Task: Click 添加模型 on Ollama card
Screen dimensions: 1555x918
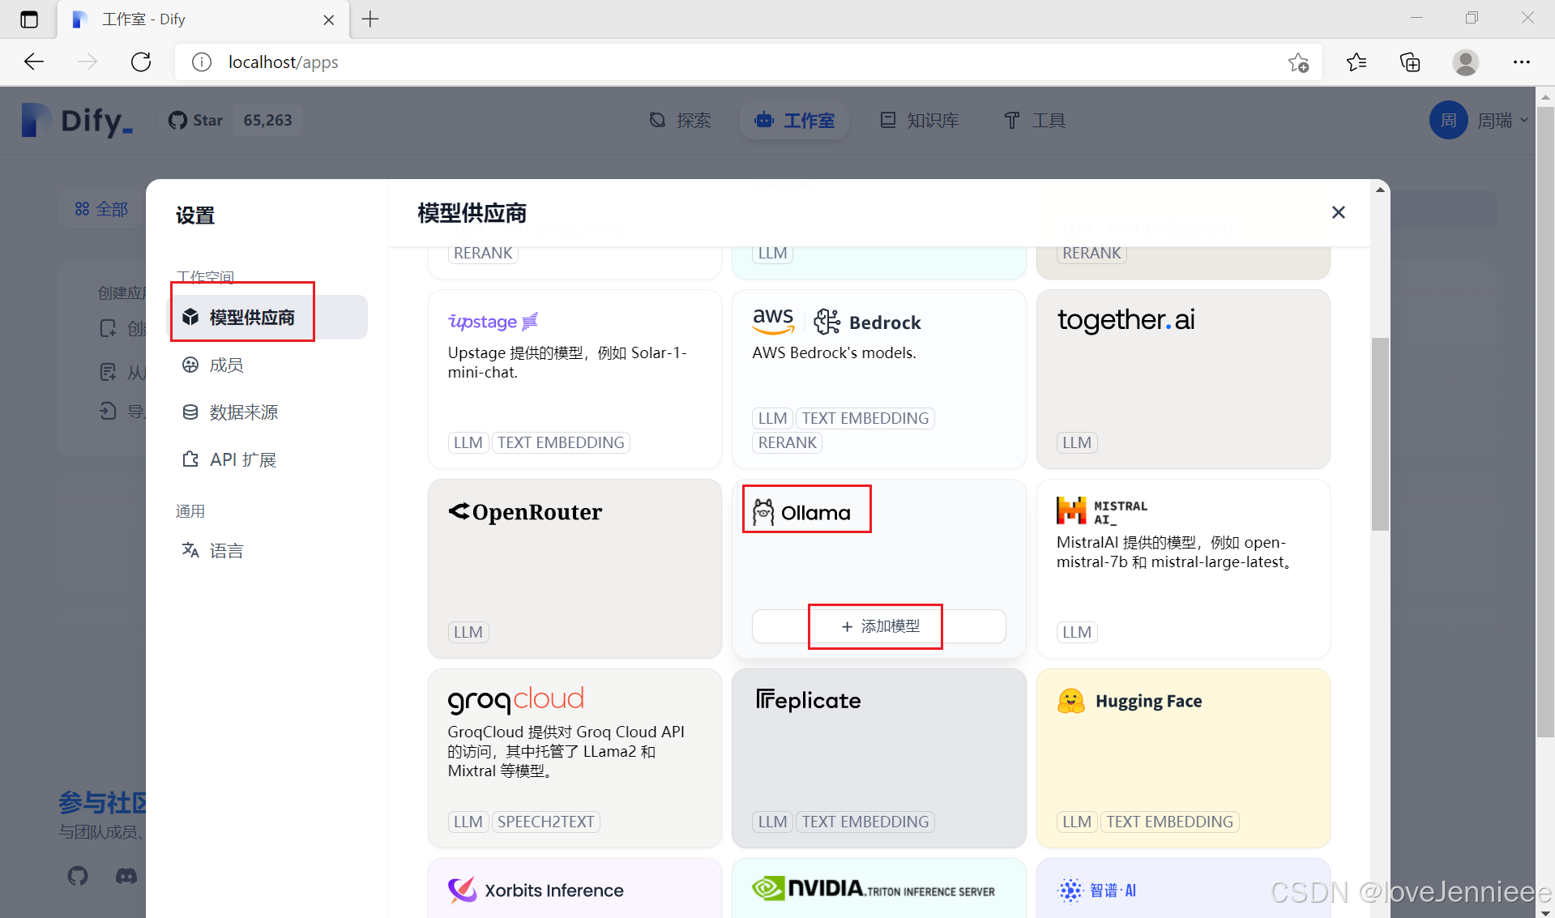Action: pyautogui.click(x=878, y=626)
